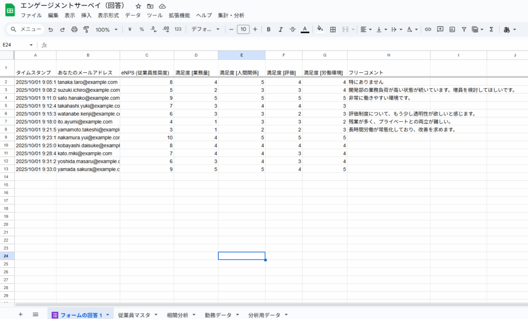Open the fill color picker
The width and height of the screenshot is (528, 319).
tap(320, 29)
